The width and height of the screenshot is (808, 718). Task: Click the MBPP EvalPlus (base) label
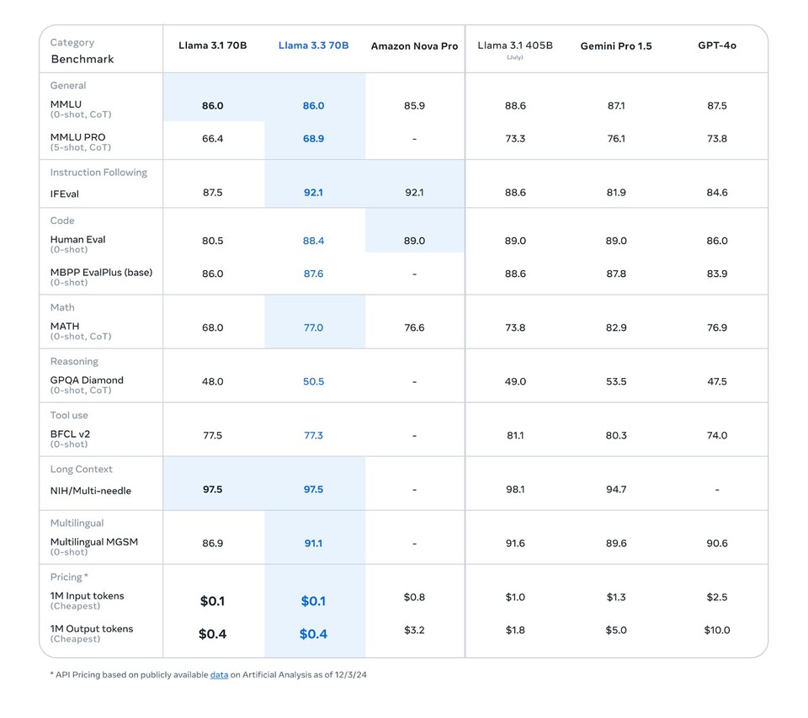click(x=101, y=273)
